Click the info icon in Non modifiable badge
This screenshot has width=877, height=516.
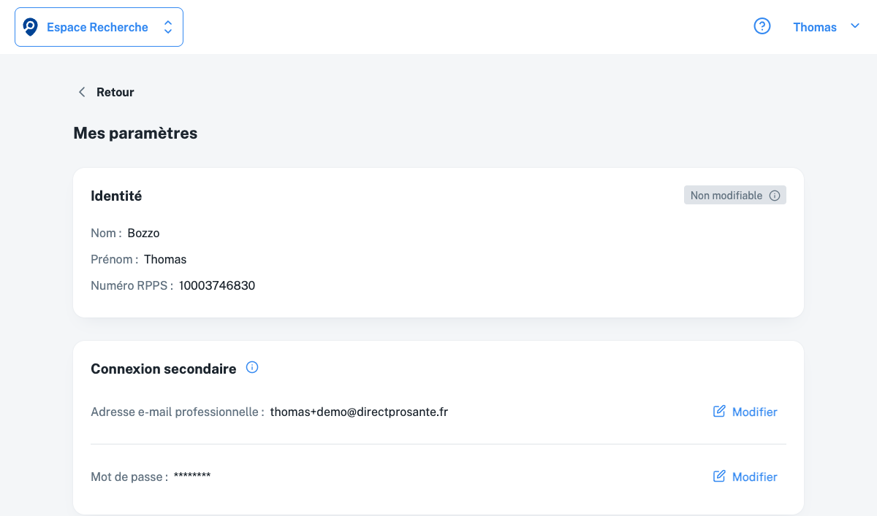coord(775,196)
